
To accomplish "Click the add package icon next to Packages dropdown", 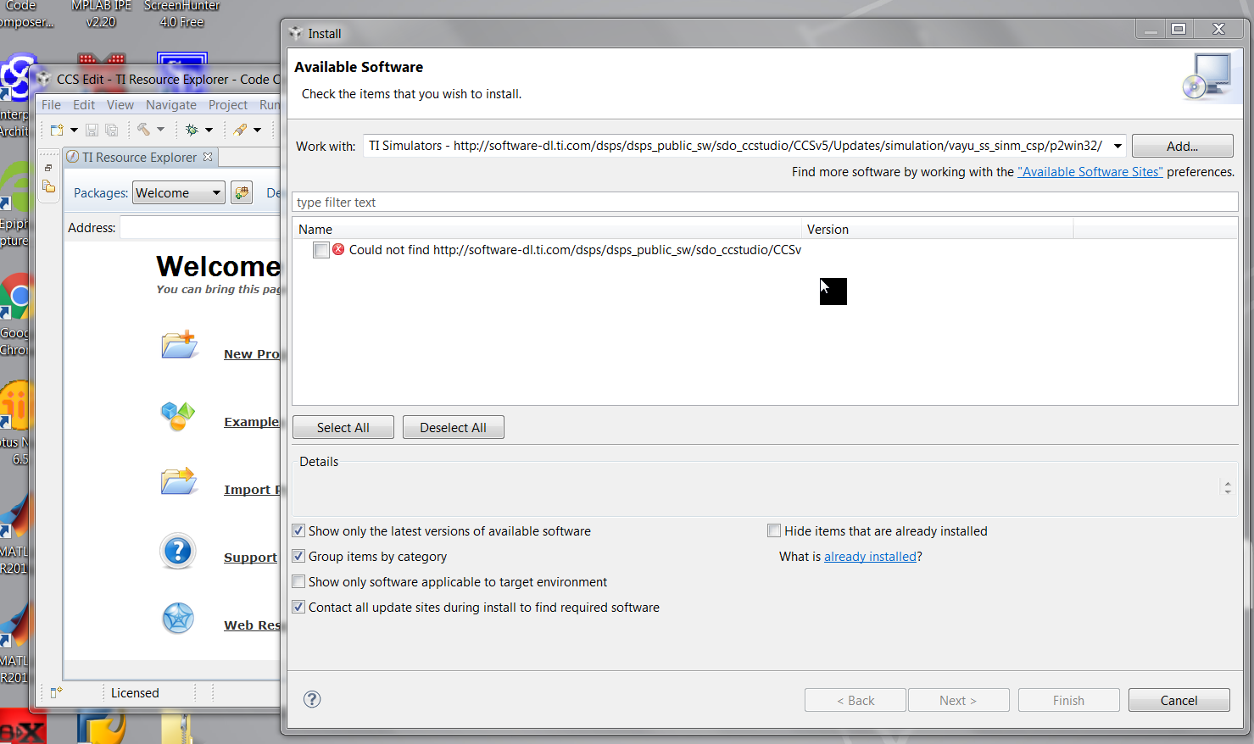I will (x=242, y=192).
